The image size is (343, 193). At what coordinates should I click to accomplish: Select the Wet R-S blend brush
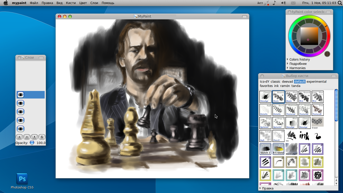point(278,149)
